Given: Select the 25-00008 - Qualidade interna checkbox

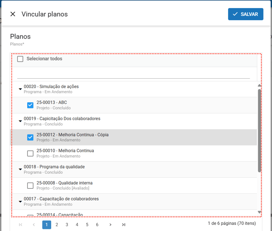Looking at the screenshot, I should (30, 186).
